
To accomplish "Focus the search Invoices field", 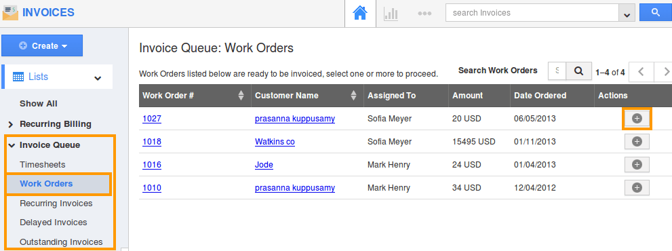I will pos(532,13).
